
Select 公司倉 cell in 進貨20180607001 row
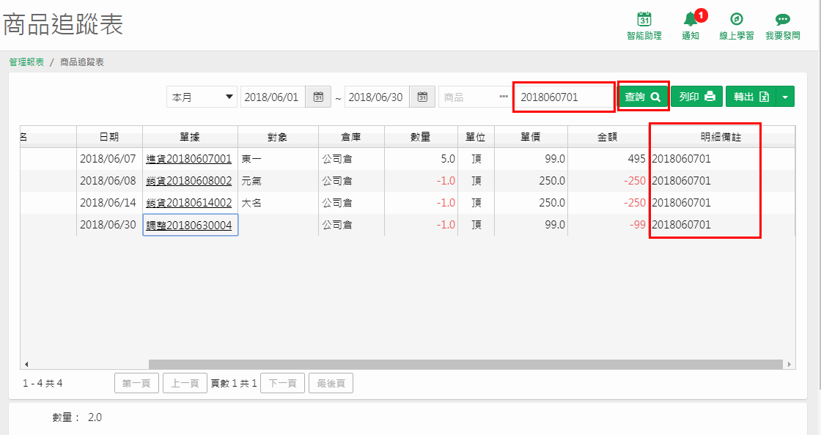click(x=351, y=159)
